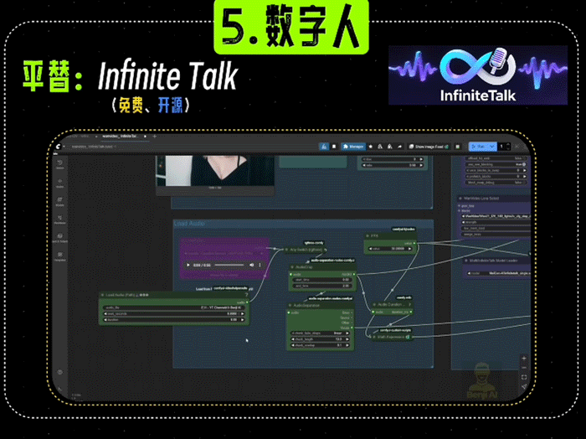The width and height of the screenshot is (586, 439).
Task: Open the Run button dropdown arrow
Action: [x=492, y=147]
